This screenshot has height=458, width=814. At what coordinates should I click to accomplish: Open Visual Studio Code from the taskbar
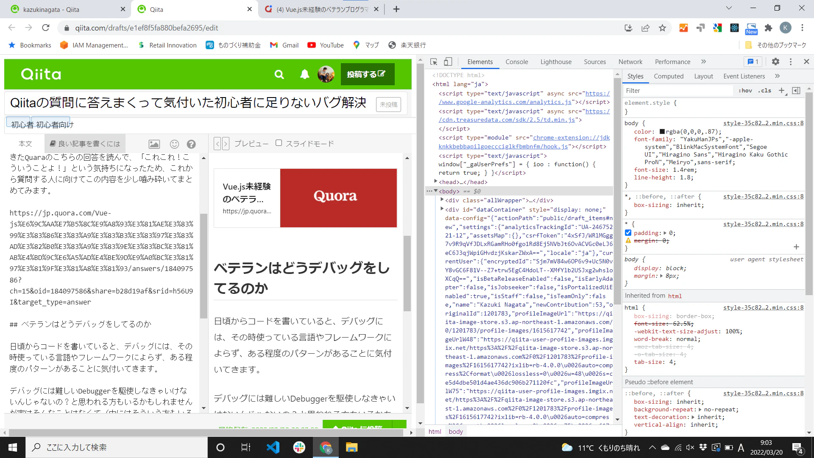273,447
